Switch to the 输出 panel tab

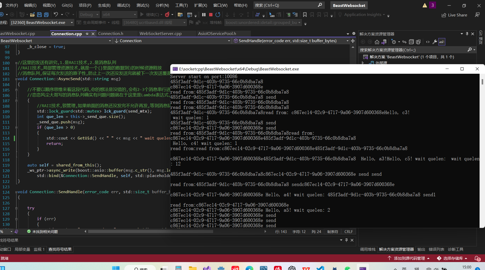tap(421, 249)
